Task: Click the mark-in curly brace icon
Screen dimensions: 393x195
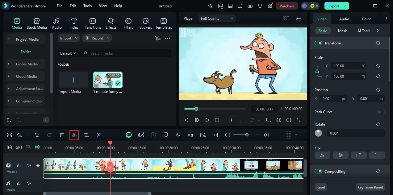Action: [232, 120]
